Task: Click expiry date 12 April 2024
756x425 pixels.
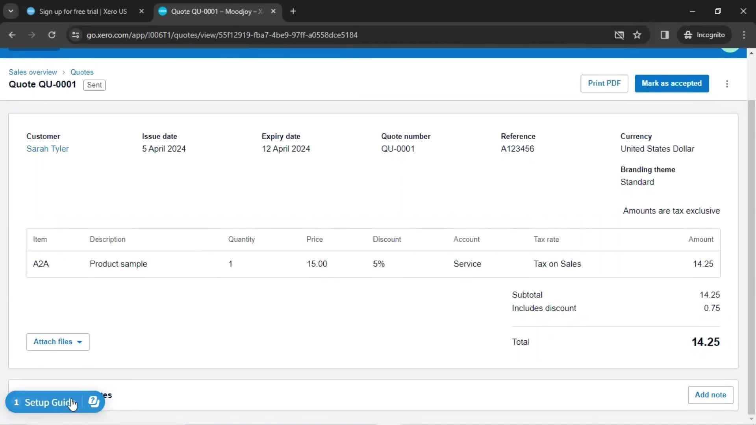Action: pos(286,149)
